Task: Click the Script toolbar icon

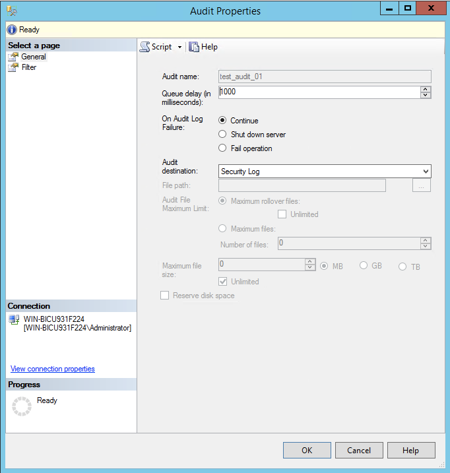Action: click(x=145, y=47)
